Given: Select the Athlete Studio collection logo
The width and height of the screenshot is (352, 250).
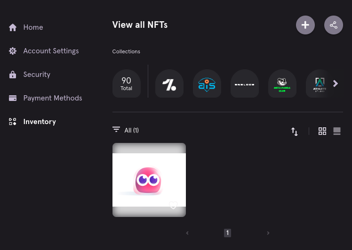Looking at the screenshot, I should click(x=320, y=83).
